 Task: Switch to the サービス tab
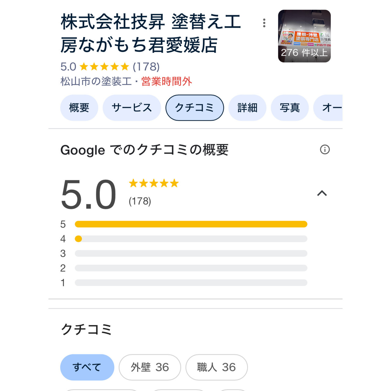132,108
